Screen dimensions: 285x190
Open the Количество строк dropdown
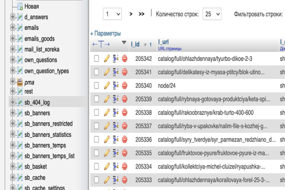point(212,14)
